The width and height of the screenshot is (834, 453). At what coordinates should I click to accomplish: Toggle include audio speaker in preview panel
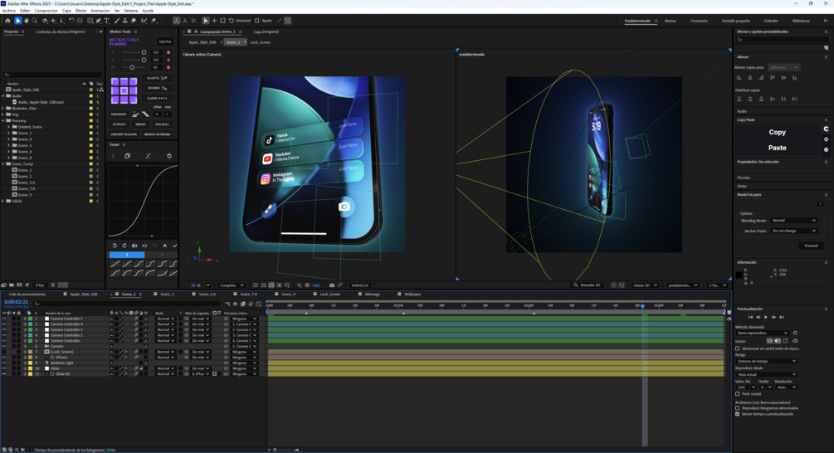(778, 341)
